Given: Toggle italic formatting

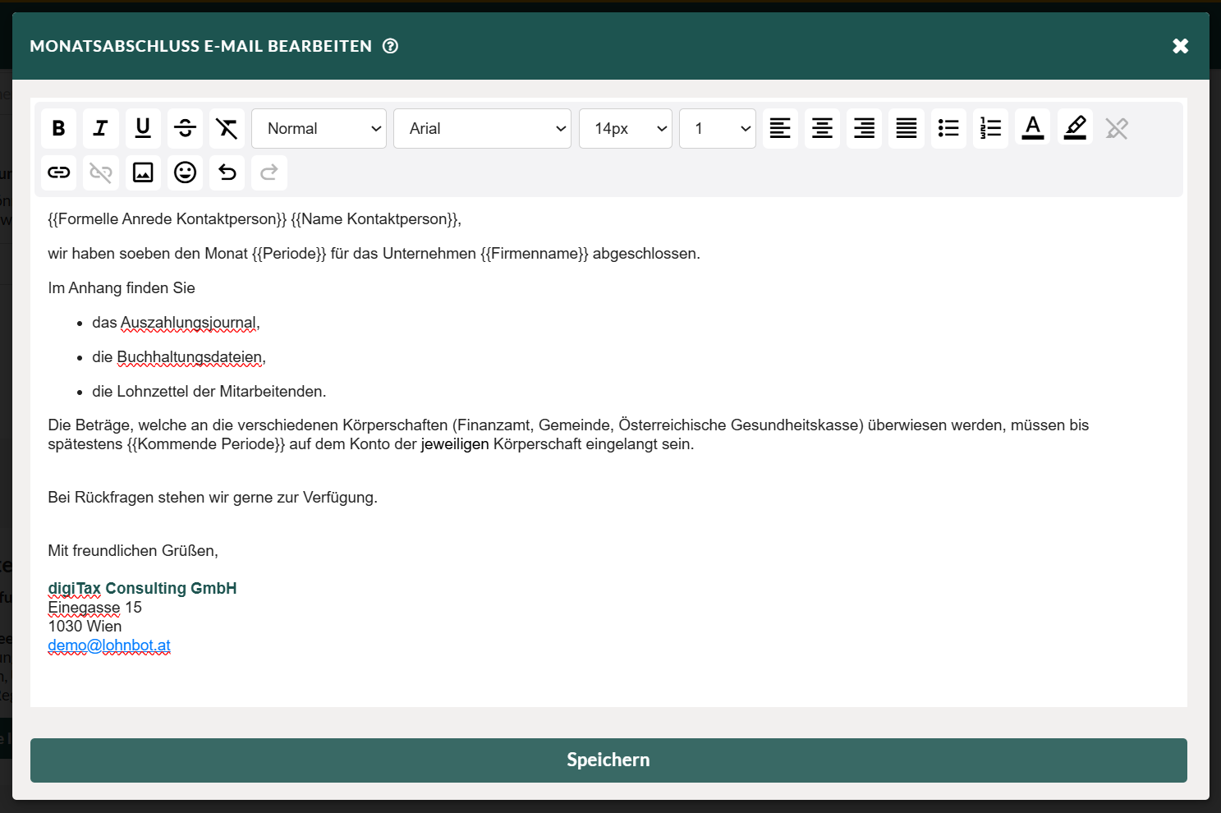Looking at the screenshot, I should [100, 128].
